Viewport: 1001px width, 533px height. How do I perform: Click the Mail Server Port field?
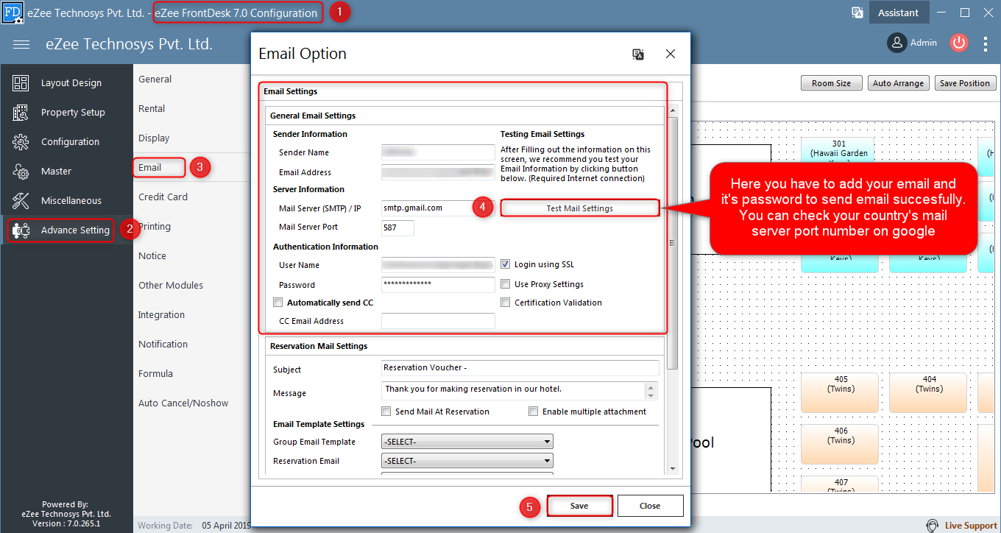(x=397, y=227)
